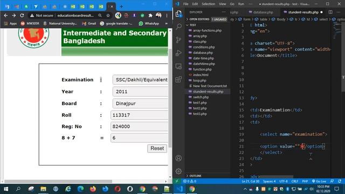Open the National University bookmark
The image size is (345, 194).
[60, 23]
